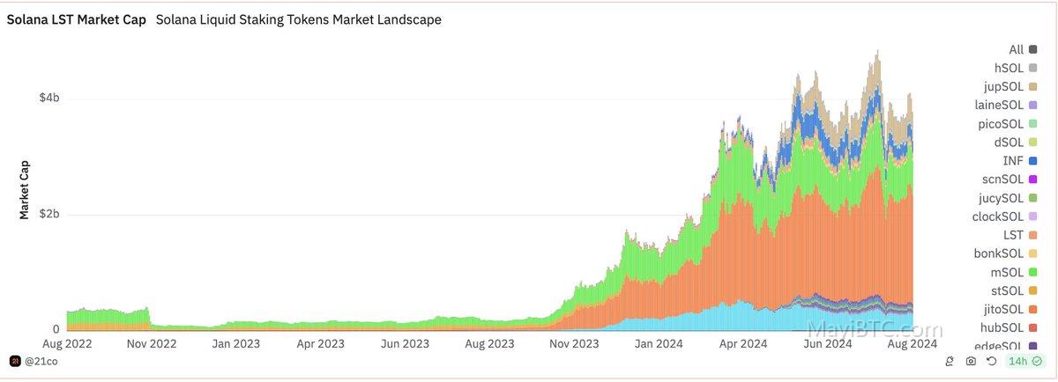1058x382 pixels.
Task: Open the API plug icon
Action: pyautogui.click(x=950, y=362)
